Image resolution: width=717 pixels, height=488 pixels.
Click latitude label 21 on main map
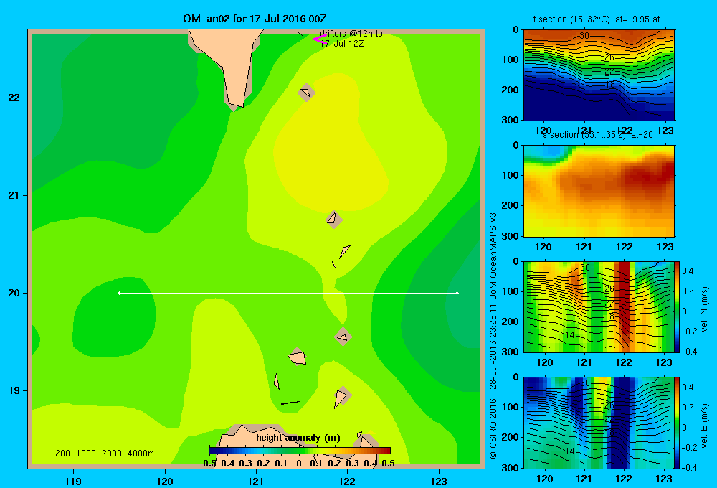tap(14, 195)
